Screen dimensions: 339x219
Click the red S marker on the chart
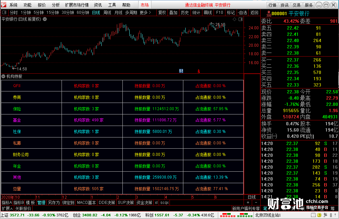[x=199, y=71]
